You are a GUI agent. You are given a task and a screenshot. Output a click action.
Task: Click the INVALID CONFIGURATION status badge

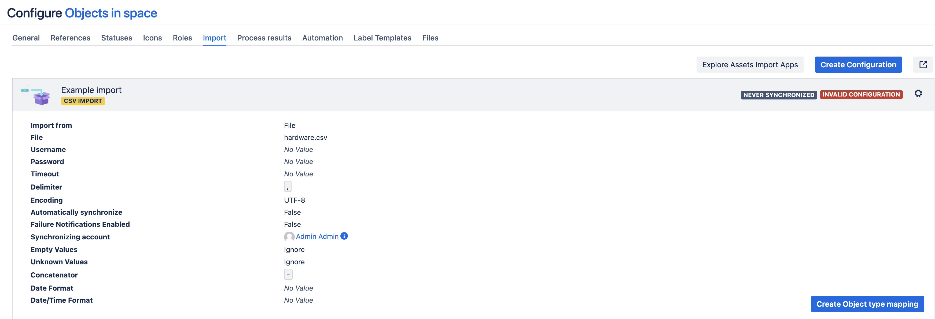861,94
